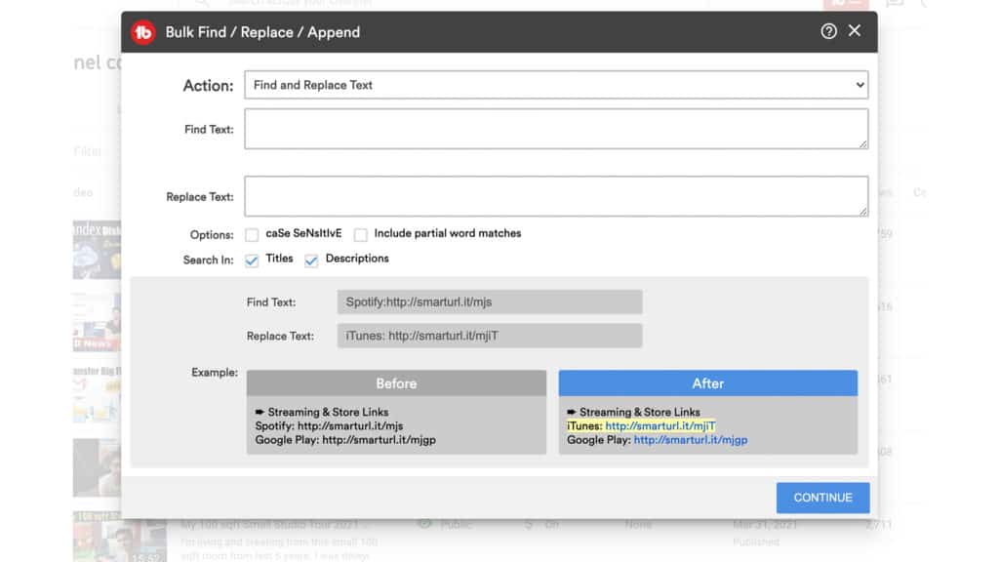
Task: Click into the Replace Text input box
Action: click(x=555, y=196)
